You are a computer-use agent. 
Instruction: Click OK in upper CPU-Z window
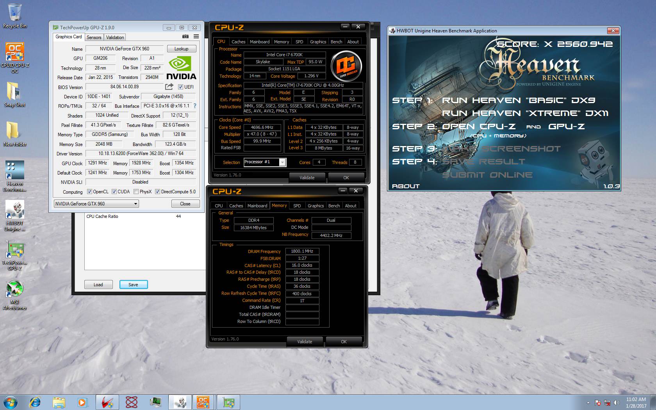(x=346, y=178)
